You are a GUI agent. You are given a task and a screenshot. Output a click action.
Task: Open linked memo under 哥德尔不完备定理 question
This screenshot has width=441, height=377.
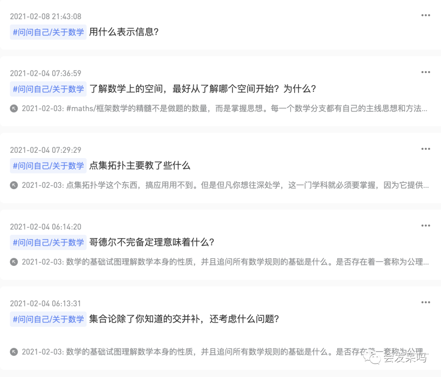point(225,262)
